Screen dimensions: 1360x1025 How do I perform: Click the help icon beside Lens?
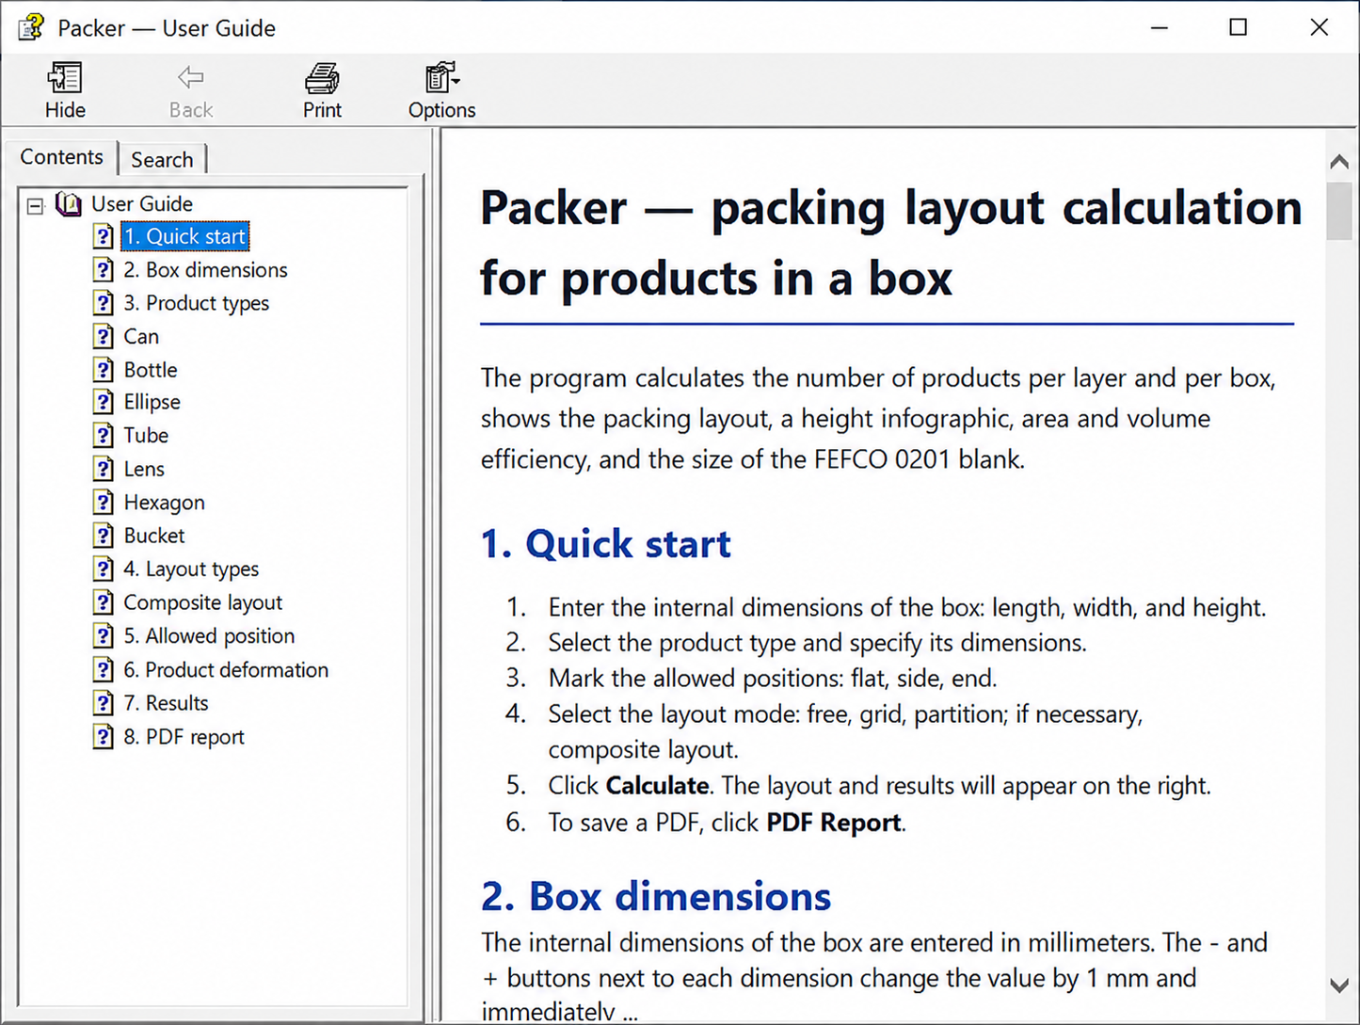pyautogui.click(x=104, y=469)
